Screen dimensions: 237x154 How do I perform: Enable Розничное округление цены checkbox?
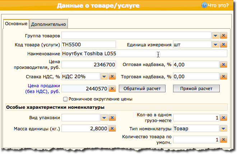(x=65, y=99)
